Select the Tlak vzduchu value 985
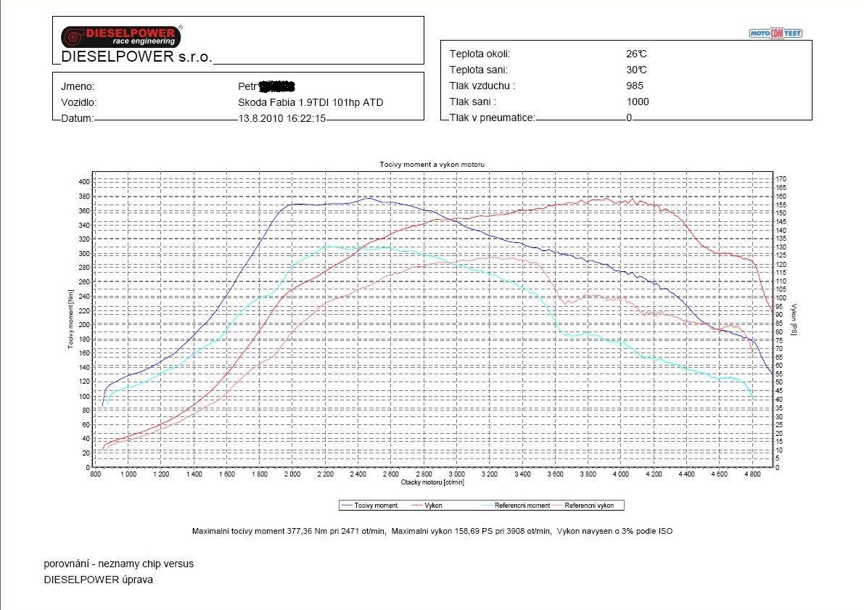 [635, 86]
